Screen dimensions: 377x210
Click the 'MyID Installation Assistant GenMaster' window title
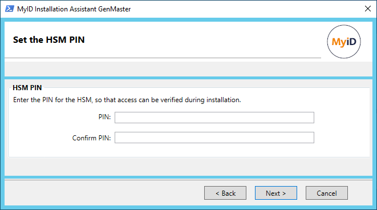point(74,9)
